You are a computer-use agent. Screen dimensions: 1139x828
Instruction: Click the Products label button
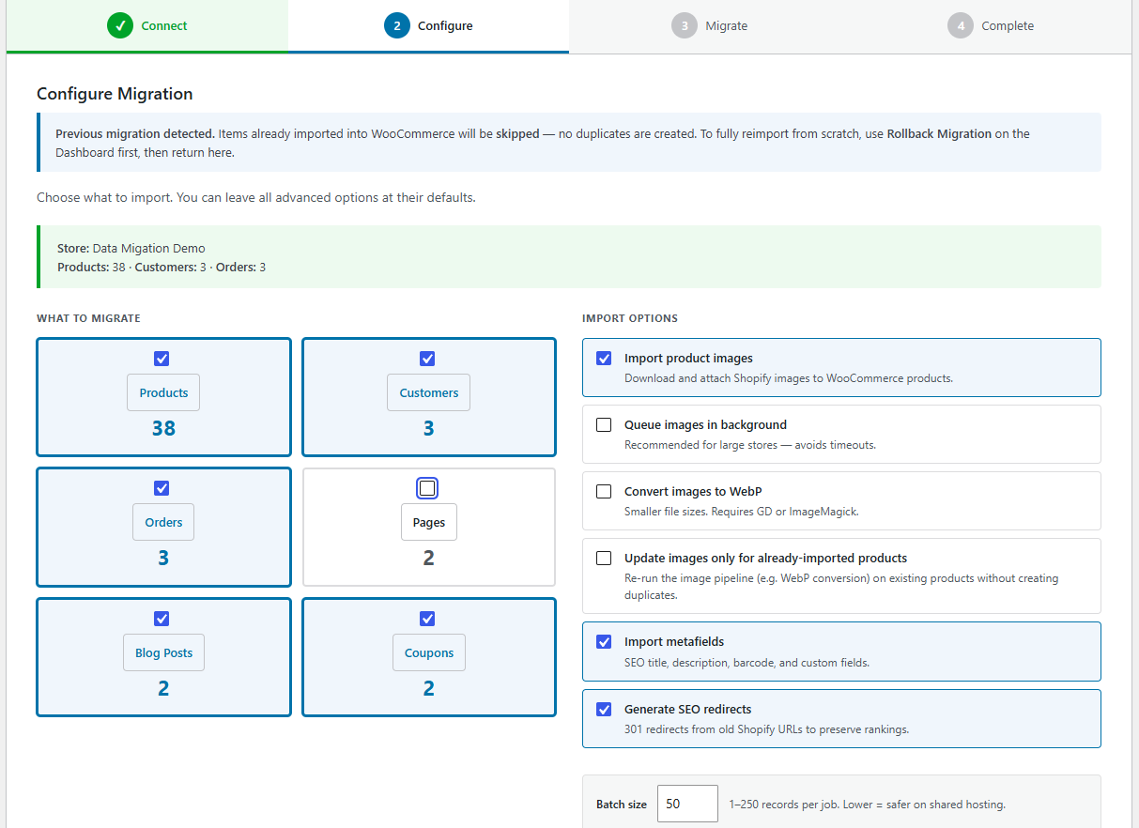pyautogui.click(x=163, y=393)
